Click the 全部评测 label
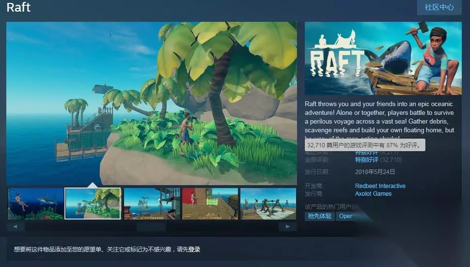The height and width of the screenshot is (267, 470). point(316,160)
